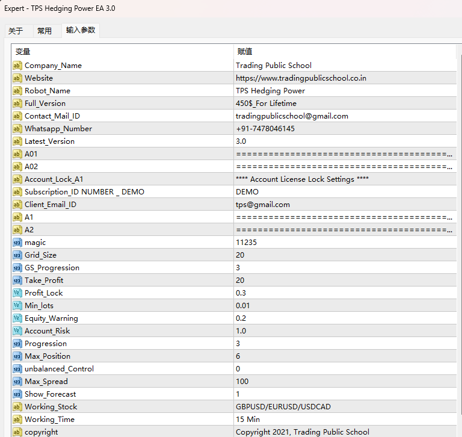Switch to the 关于 tab
The height and width of the screenshot is (437, 462).
pos(16,31)
